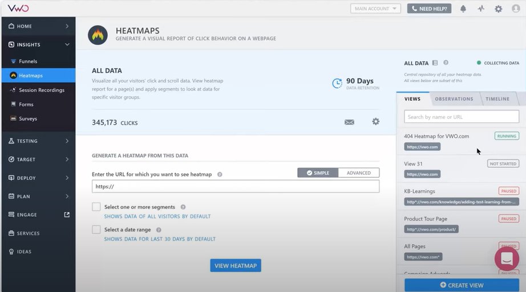Image resolution: width=526 pixels, height=292 pixels.
Task: Click Create View button
Action: [x=462, y=285]
